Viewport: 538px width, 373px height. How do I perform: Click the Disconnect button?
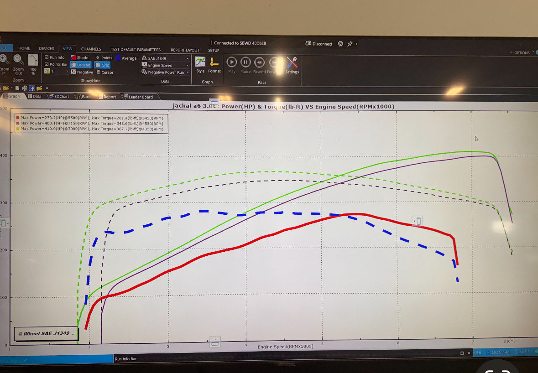point(320,43)
